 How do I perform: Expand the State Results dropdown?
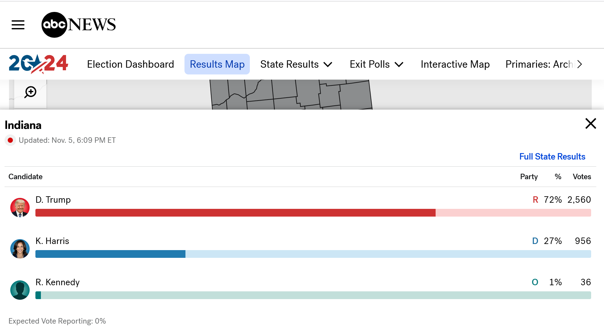296,64
